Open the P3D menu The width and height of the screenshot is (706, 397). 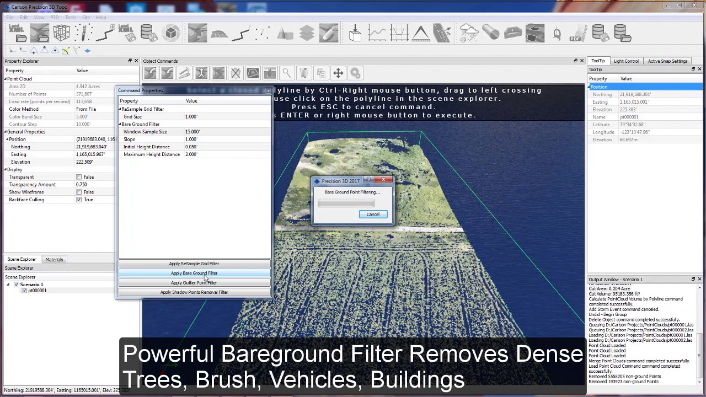click(x=55, y=17)
